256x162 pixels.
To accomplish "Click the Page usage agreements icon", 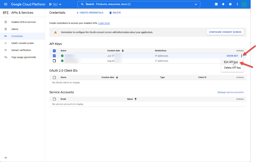I will point(6,57).
